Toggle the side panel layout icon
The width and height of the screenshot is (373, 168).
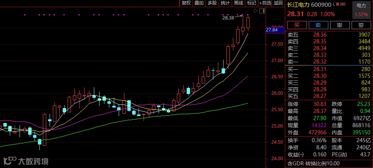pyautogui.click(x=263, y=10)
